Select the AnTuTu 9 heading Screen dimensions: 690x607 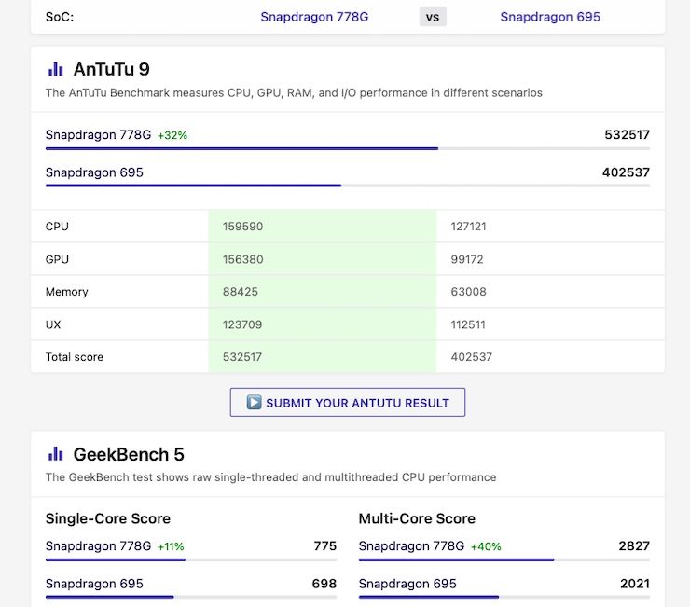tap(111, 69)
